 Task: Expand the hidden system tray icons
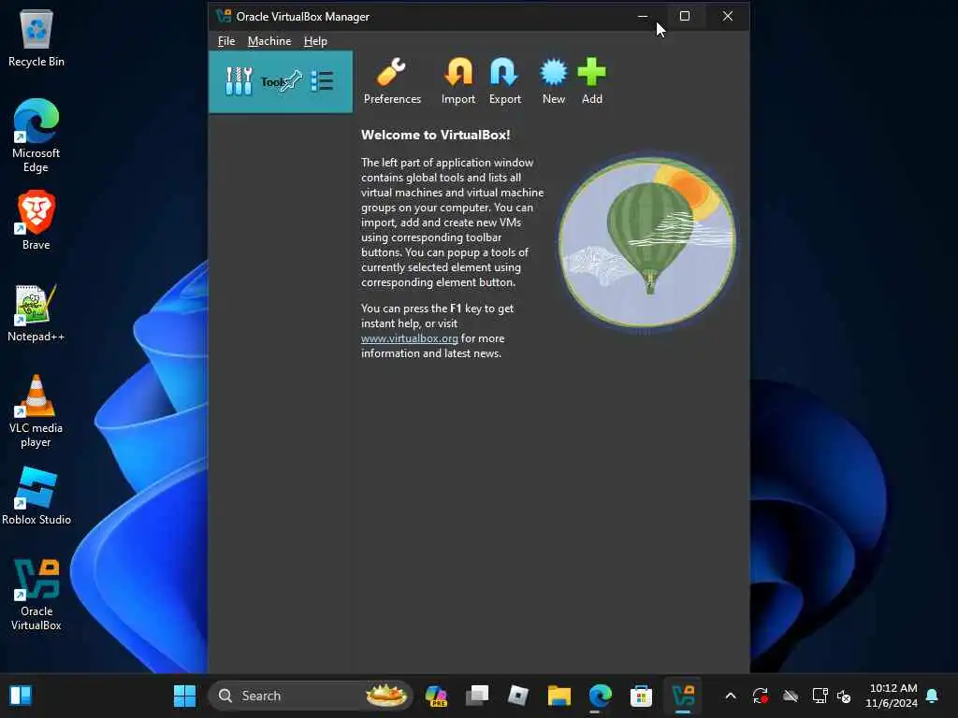click(x=730, y=696)
